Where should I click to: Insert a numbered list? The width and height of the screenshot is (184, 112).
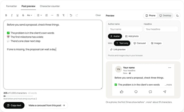click(x=47, y=15)
